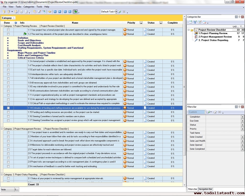Open the Tasks menu
This screenshot has height=196, width=245.
click(18, 7)
